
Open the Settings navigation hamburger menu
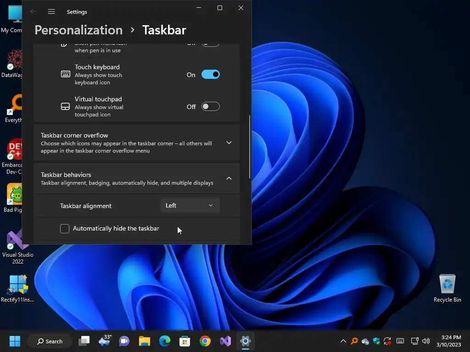point(51,11)
